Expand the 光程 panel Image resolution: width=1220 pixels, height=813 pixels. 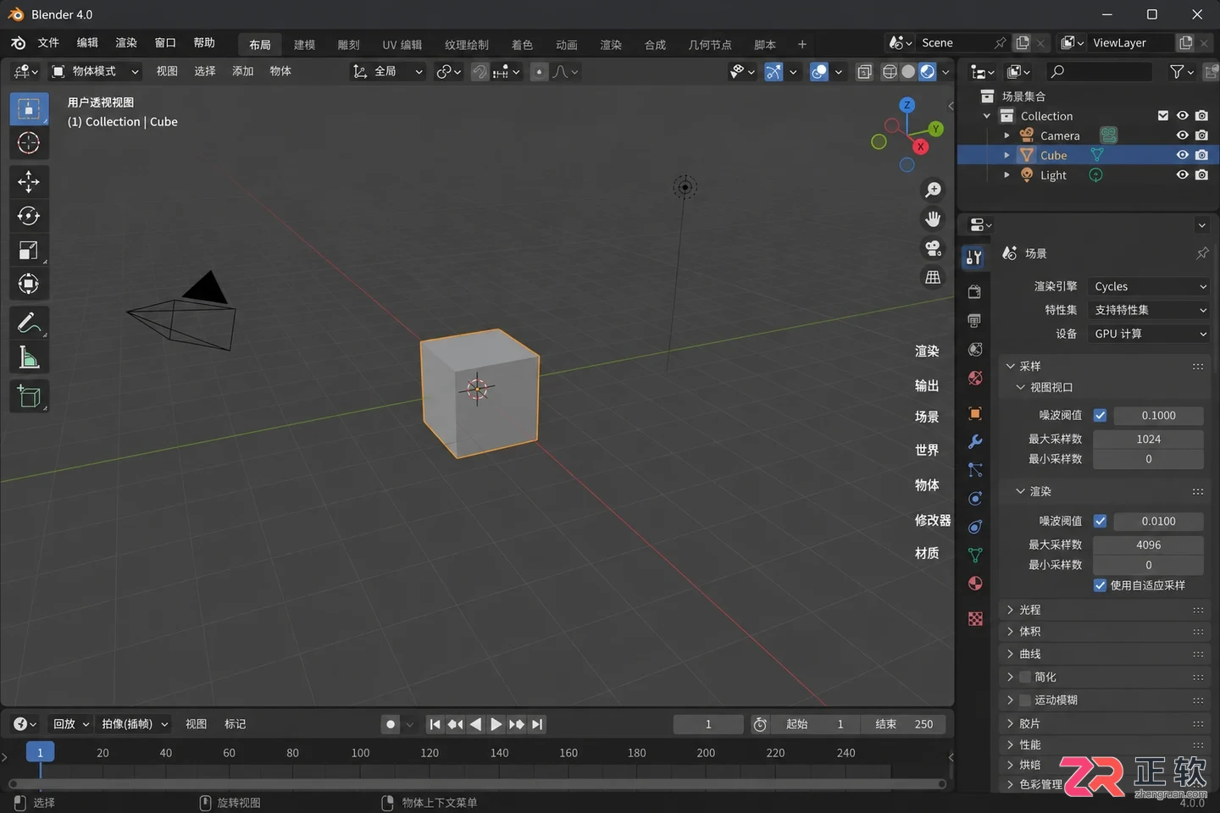1105,610
